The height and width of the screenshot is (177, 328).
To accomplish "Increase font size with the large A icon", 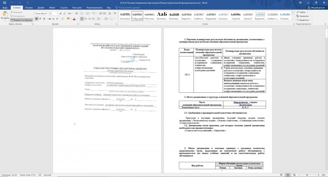I will (x=61, y=13).
